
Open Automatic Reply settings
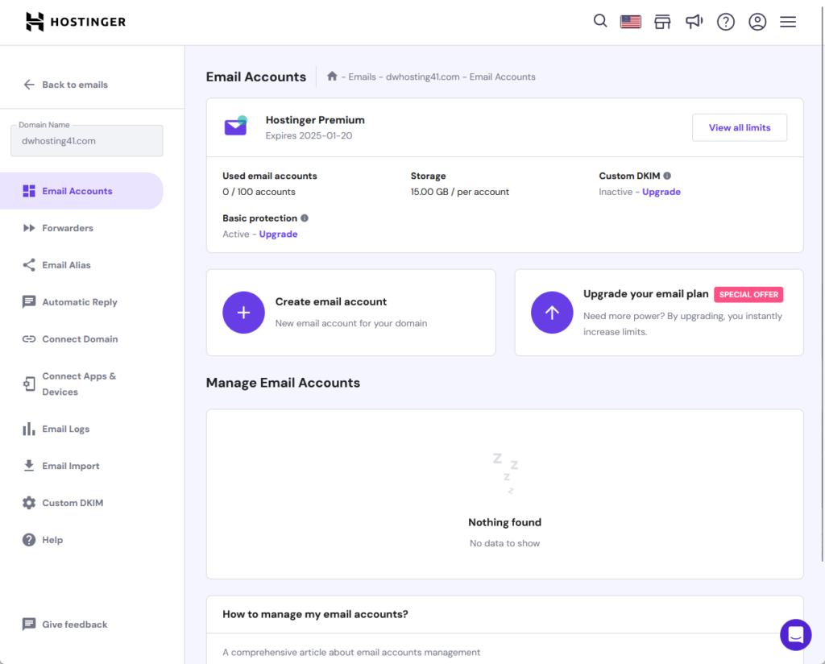(81, 302)
